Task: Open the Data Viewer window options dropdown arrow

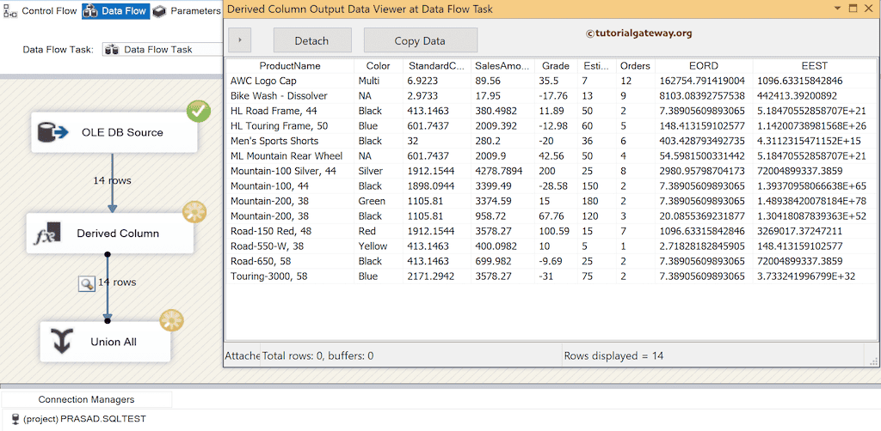Action: (x=838, y=9)
